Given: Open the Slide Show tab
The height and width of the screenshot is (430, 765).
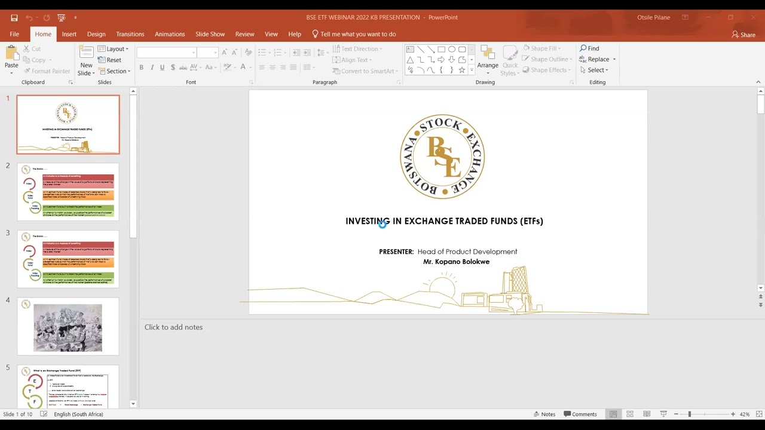Looking at the screenshot, I should click(210, 34).
